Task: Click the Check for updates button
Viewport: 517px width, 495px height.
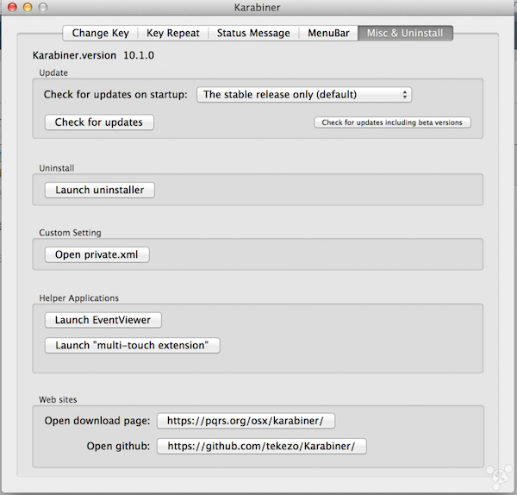Action: click(99, 122)
